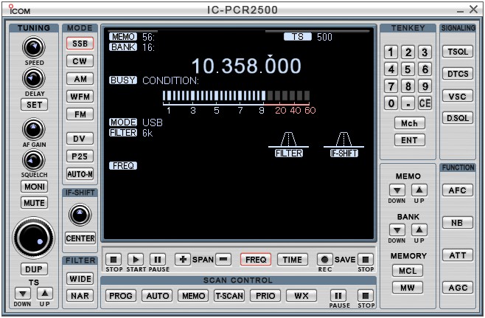
Task: Click the tenkey decimal point key
Action: click(408, 103)
